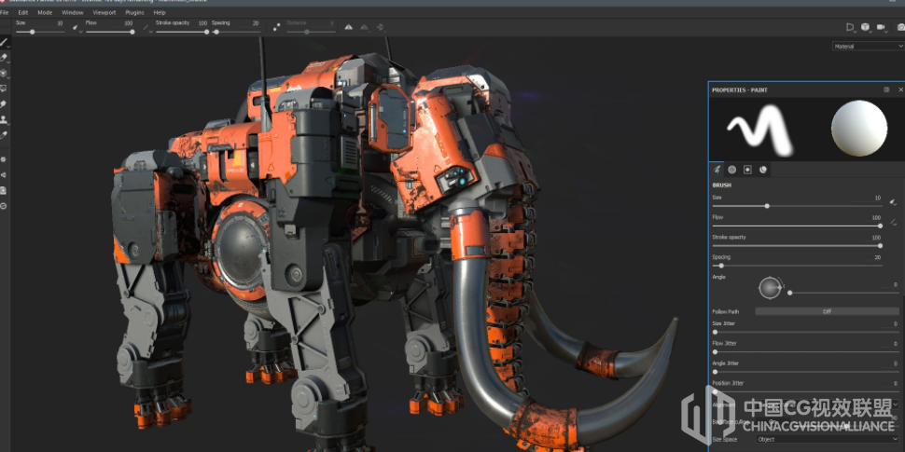Click the save-like icon near bottom of left toolbar
905x452 pixels.
(x=4, y=190)
